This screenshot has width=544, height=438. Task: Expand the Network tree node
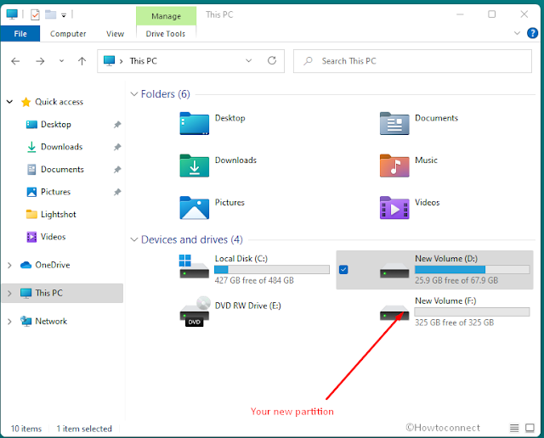pyautogui.click(x=9, y=322)
